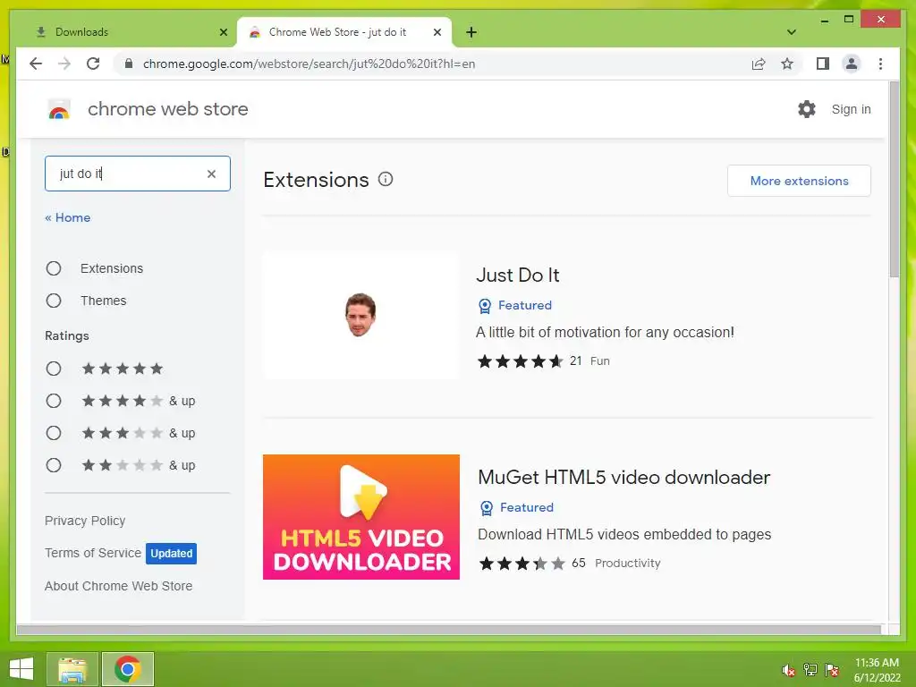This screenshot has width=916, height=687.
Task: Click the network tray icon
Action: 810,670
